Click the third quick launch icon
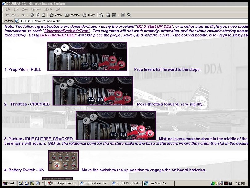The height and width of the screenshot is (188, 250). [32, 183]
